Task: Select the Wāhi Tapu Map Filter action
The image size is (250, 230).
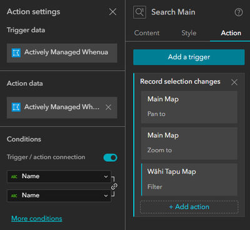Action: 189,180
